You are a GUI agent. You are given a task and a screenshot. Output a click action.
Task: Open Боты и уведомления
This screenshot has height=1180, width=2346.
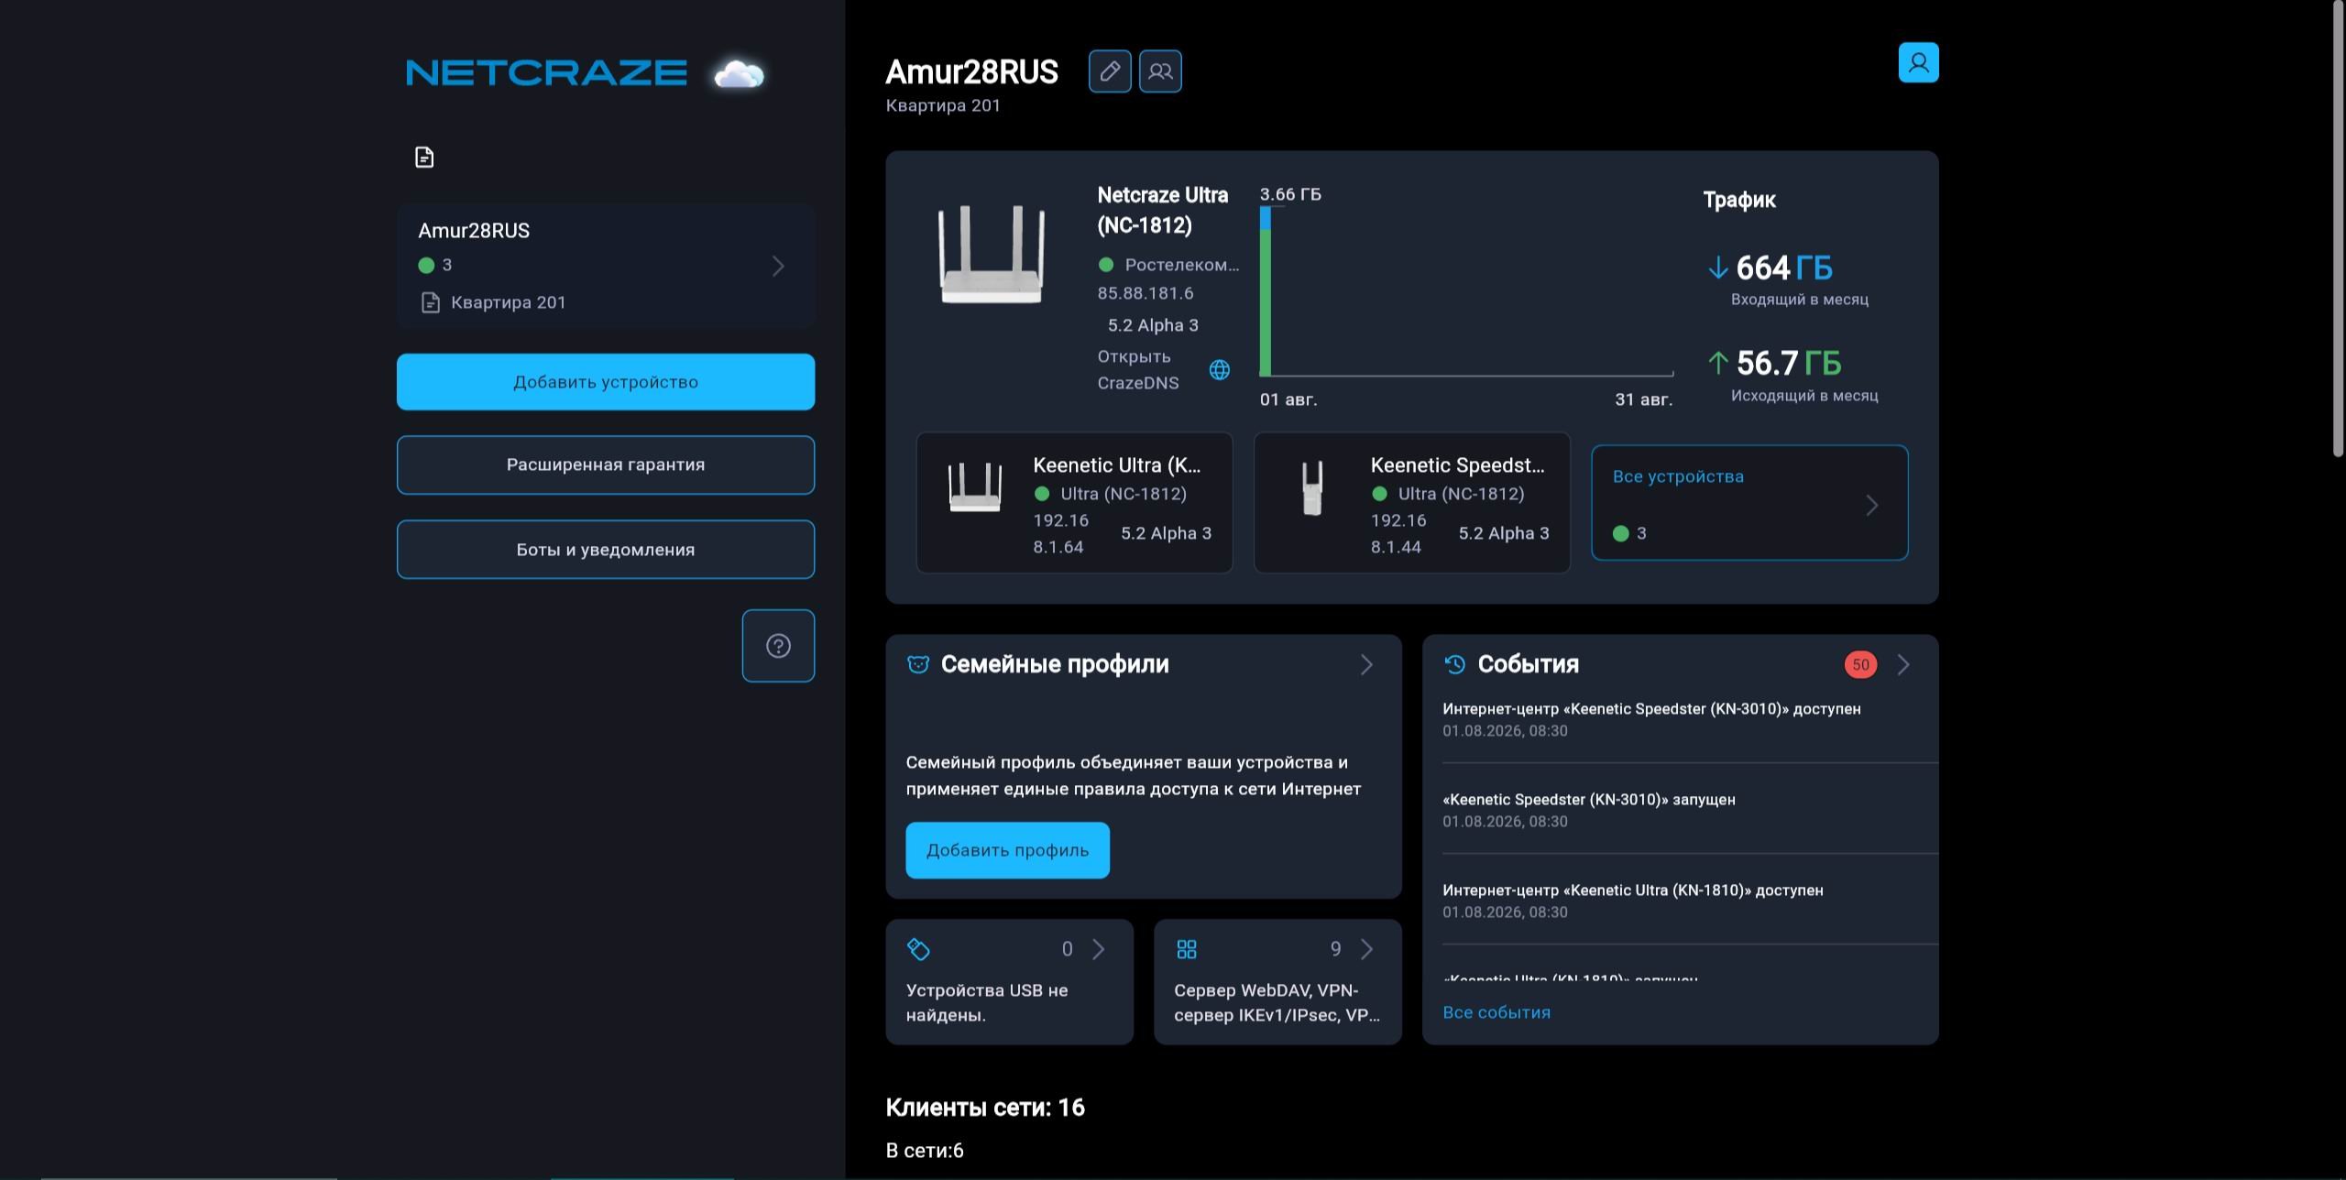point(606,550)
